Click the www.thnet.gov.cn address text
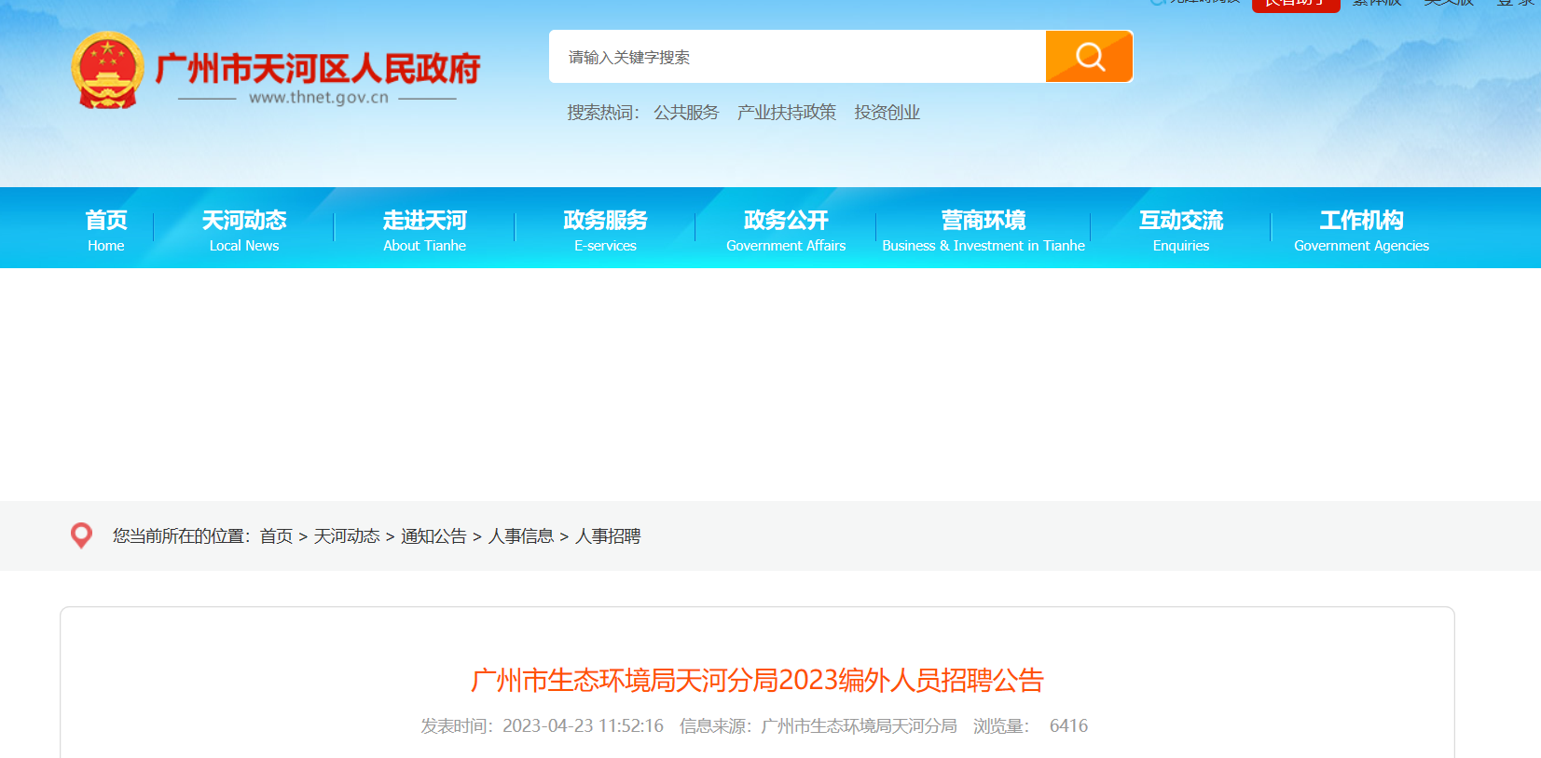The image size is (1541, 758). (319, 98)
